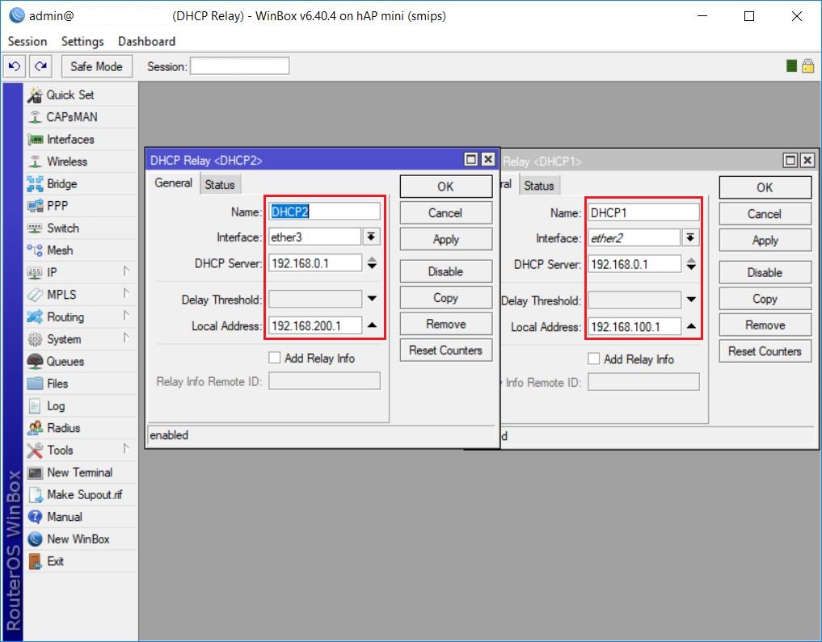Enable Add Relay Info in DHCP2 window
The height and width of the screenshot is (642, 822).
coord(274,358)
